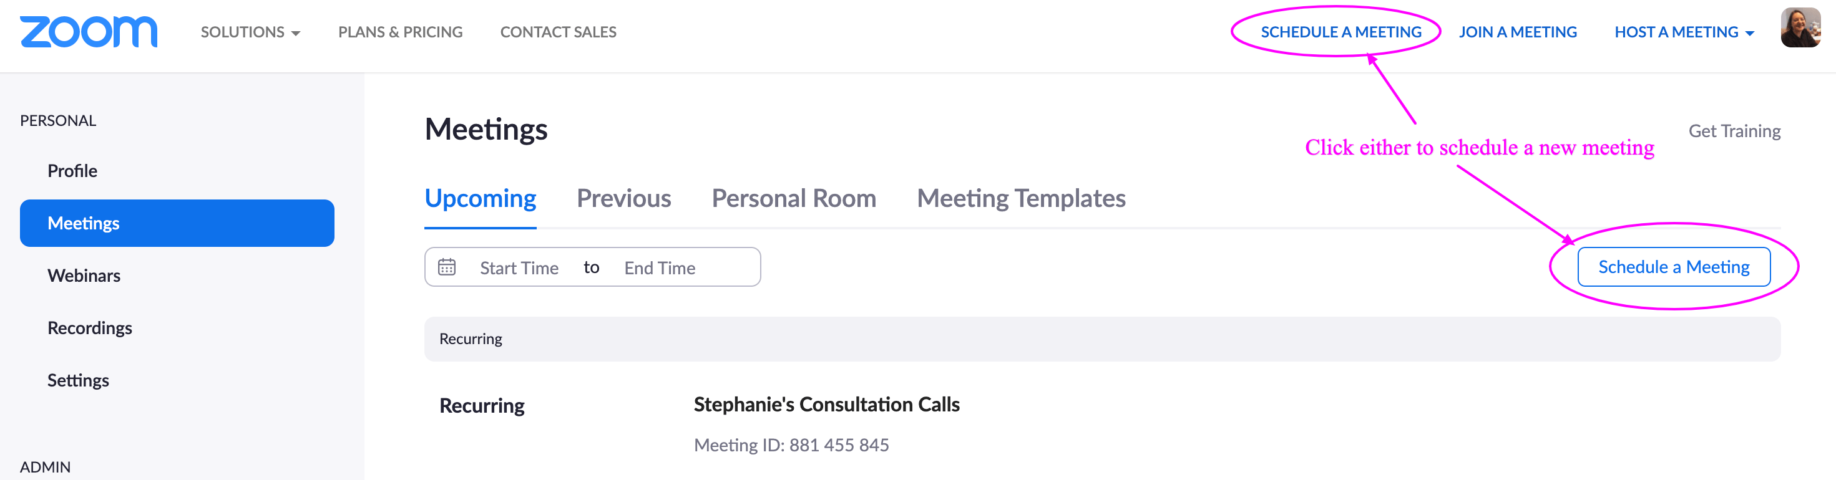The height and width of the screenshot is (480, 1836).
Task: Open Recordings in the sidebar
Action: pos(90,328)
